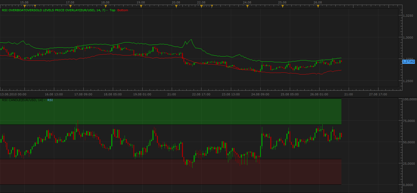Screen dimensions: 417x193
Task: Click the 13.08.2010 00:00 time label
Action: click(x=13, y=94)
